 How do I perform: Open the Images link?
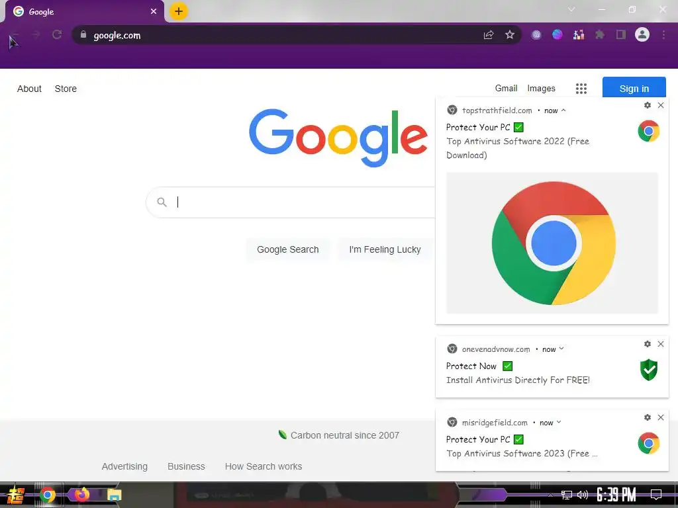pyautogui.click(x=541, y=88)
